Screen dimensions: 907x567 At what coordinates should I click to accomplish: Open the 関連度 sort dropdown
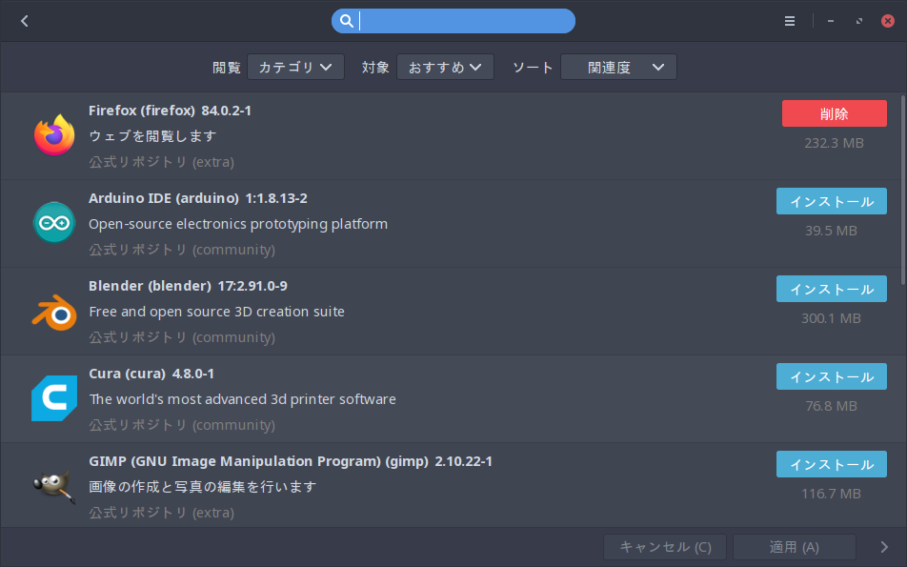(x=618, y=67)
